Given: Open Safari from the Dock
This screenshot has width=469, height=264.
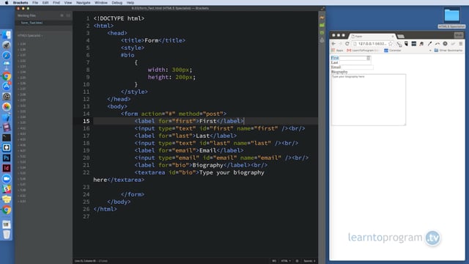Looking at the screenshot, I should [x=7, y=56].
